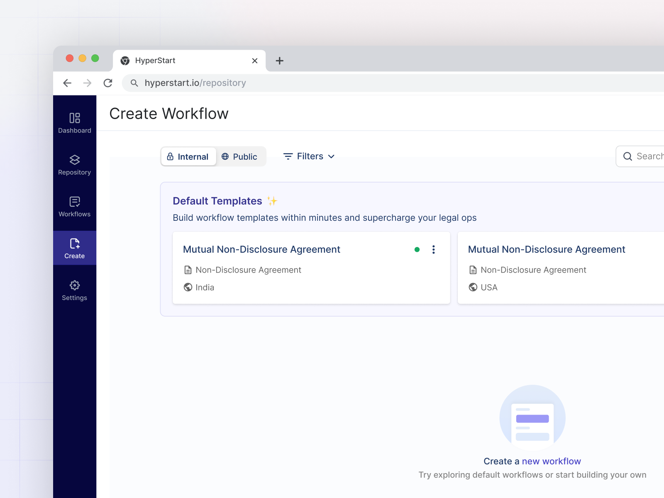Click the filter funnel icon next to Filters
The width and height of the screenshot is (664, 498).
coord(288,156)
